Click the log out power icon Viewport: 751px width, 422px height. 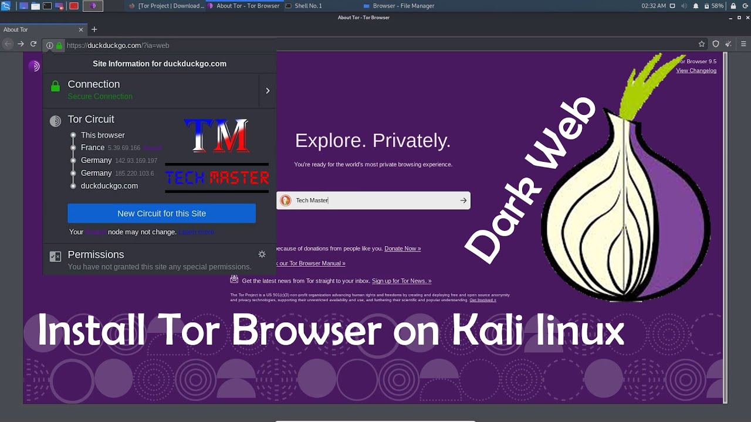pyautogui.click(x=745, y=6)
